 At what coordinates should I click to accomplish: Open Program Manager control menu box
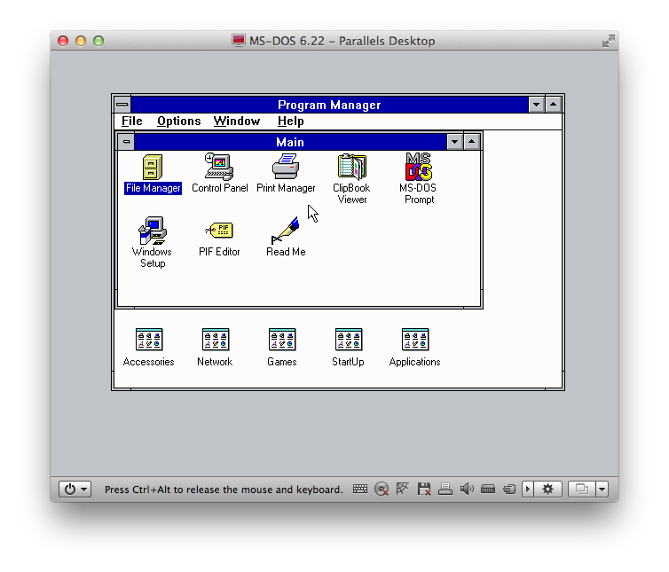click(122, 104)
